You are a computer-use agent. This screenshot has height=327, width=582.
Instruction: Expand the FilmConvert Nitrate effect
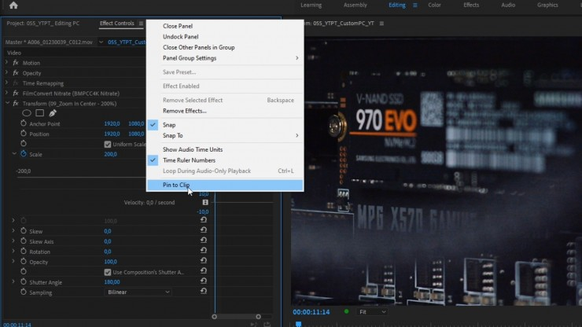coord(6,94)
